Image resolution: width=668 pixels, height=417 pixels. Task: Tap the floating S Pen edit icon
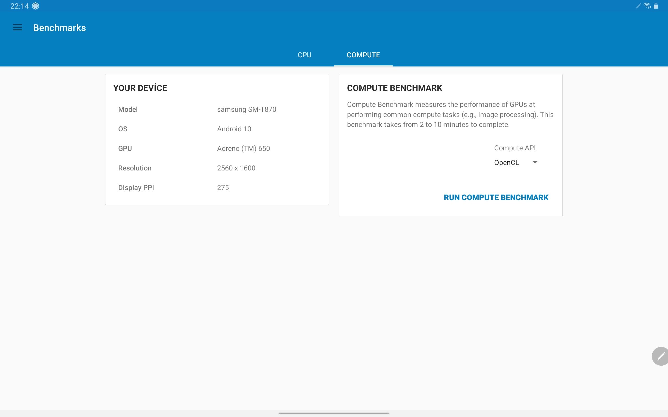tap(660, 356)
